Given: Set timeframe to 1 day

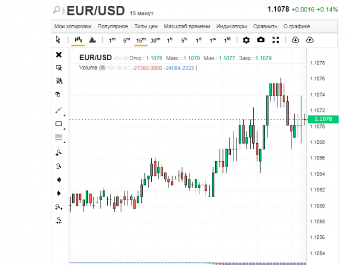Looking at the screenshot, I should tap(198, 40).
